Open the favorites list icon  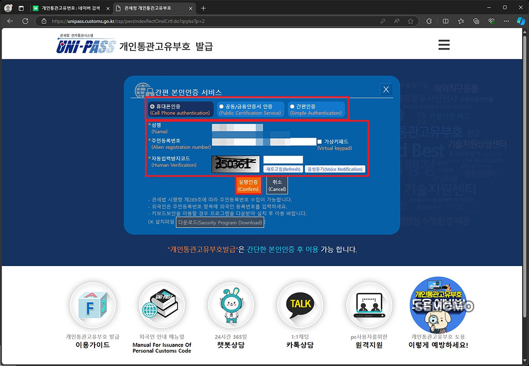[x=461, y=21]
